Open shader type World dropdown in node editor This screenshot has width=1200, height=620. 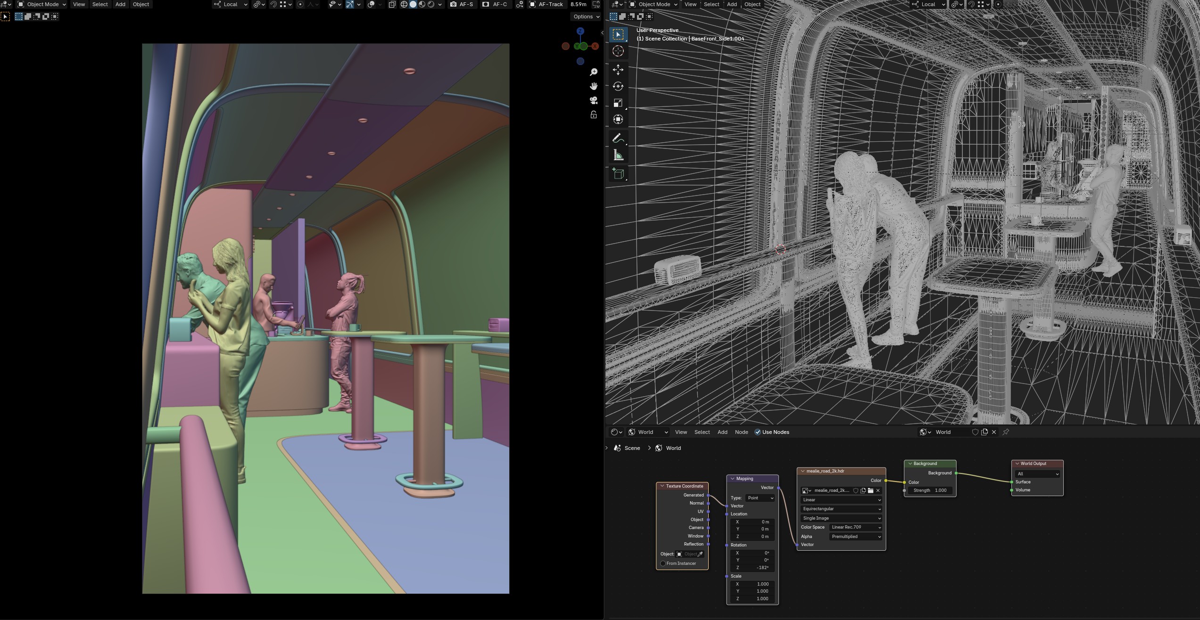tap(648, 432)
